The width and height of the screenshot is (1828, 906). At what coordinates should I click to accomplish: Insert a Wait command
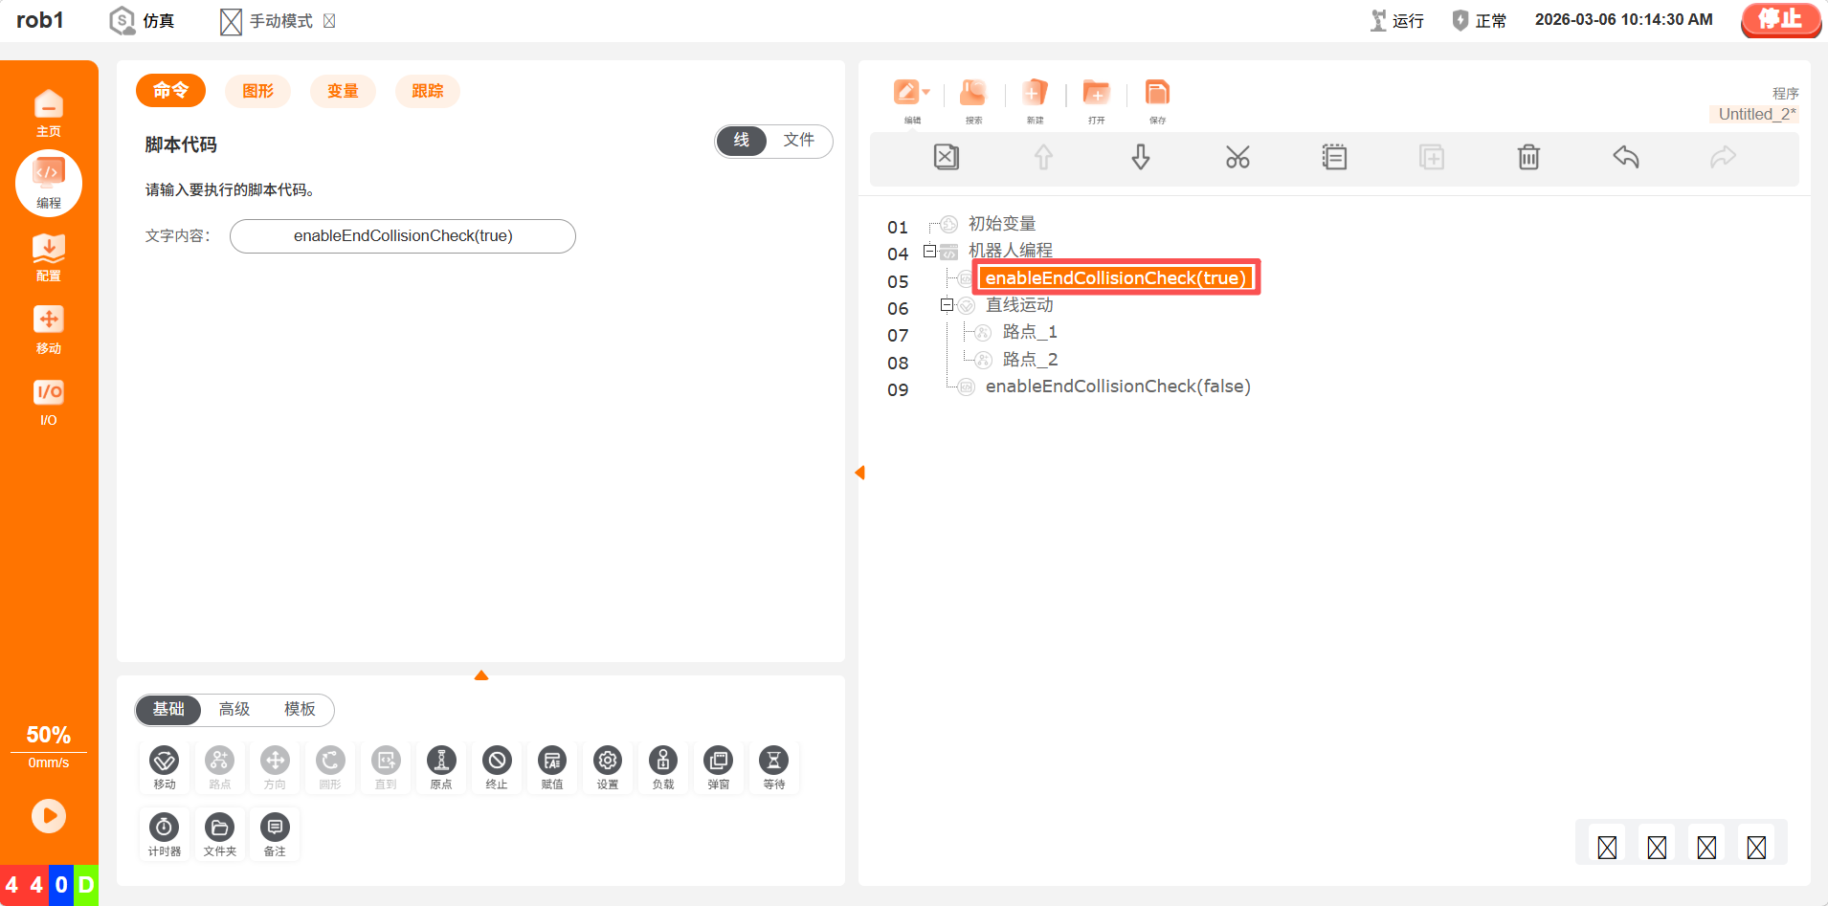[773, 766]
